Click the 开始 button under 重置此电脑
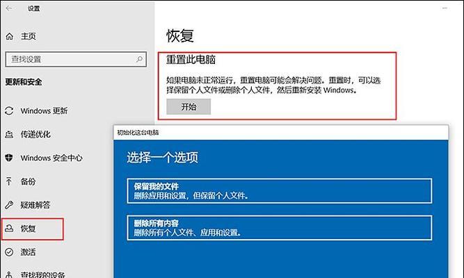The image size is (464, 278). pos(189,106)
